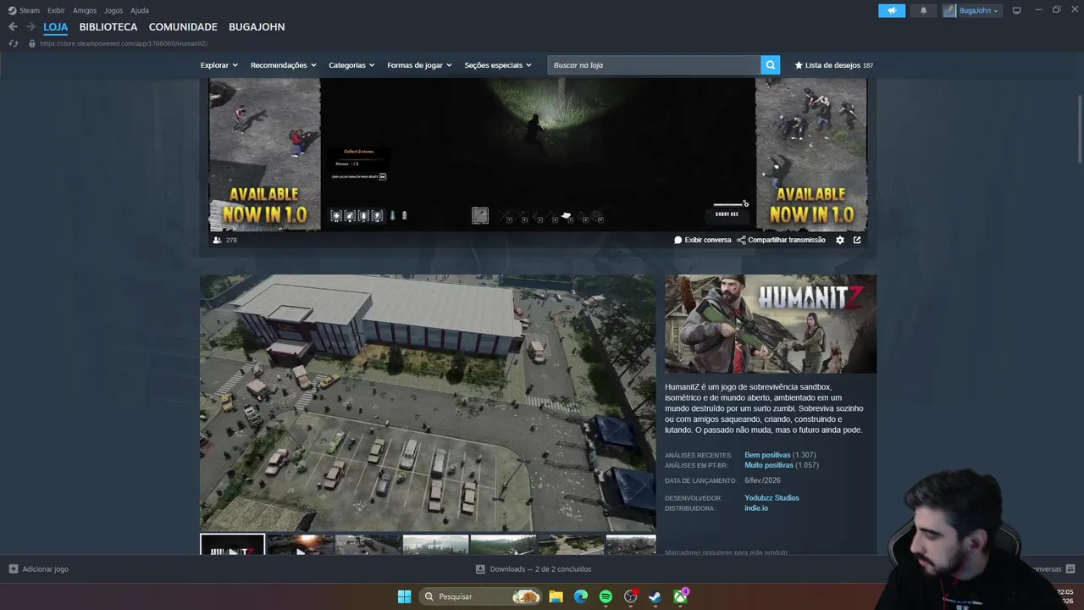
Task: Open File Explorer from taskbar
Action: coord(556,596)
